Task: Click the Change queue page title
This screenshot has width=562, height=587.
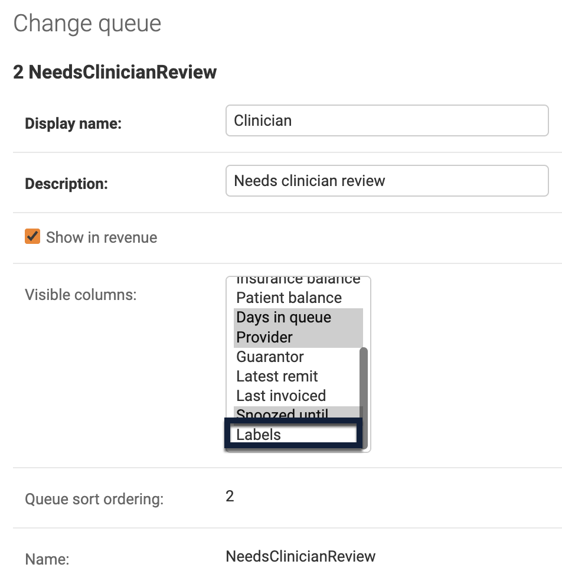Action: tap(87, 24)
